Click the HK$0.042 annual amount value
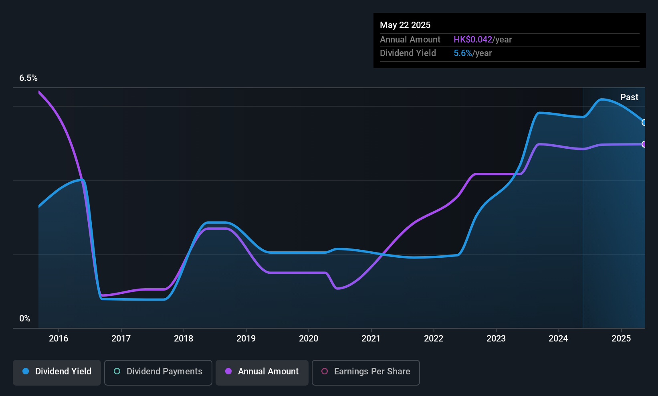Image resolution: width=658 pixels, height=396 pixels. coord(472,40)
